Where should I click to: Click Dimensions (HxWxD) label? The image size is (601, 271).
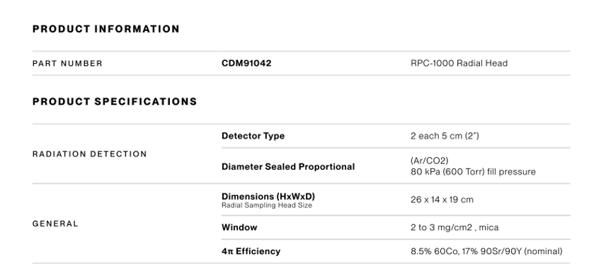(268, 196)
